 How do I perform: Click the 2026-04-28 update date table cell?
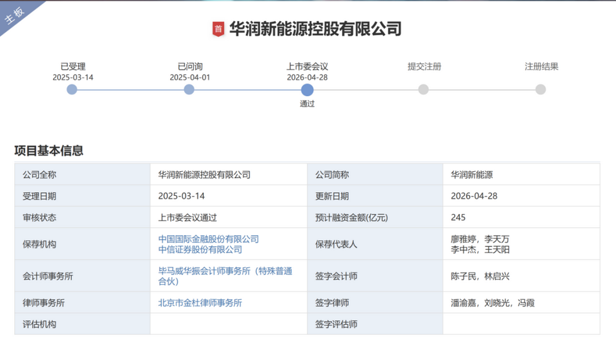pyautogui.click(x=474, y=196)
